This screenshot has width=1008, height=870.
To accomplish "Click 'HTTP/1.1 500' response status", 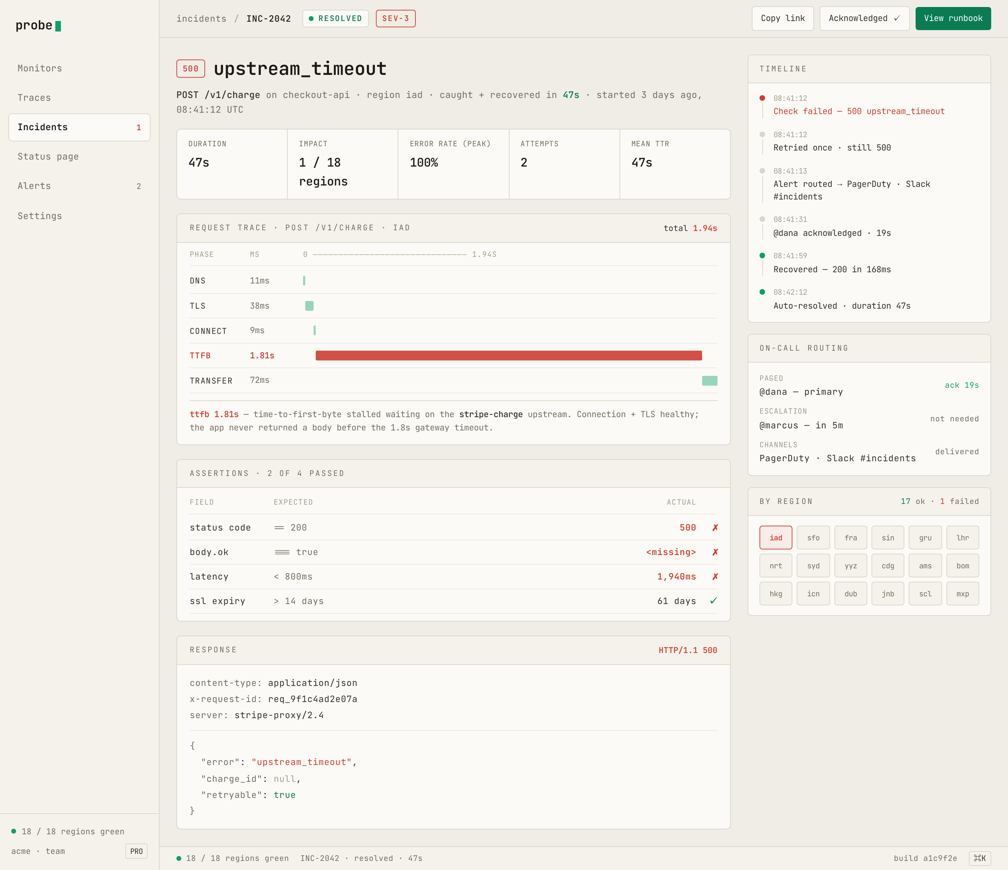I will tap(687, 650).
